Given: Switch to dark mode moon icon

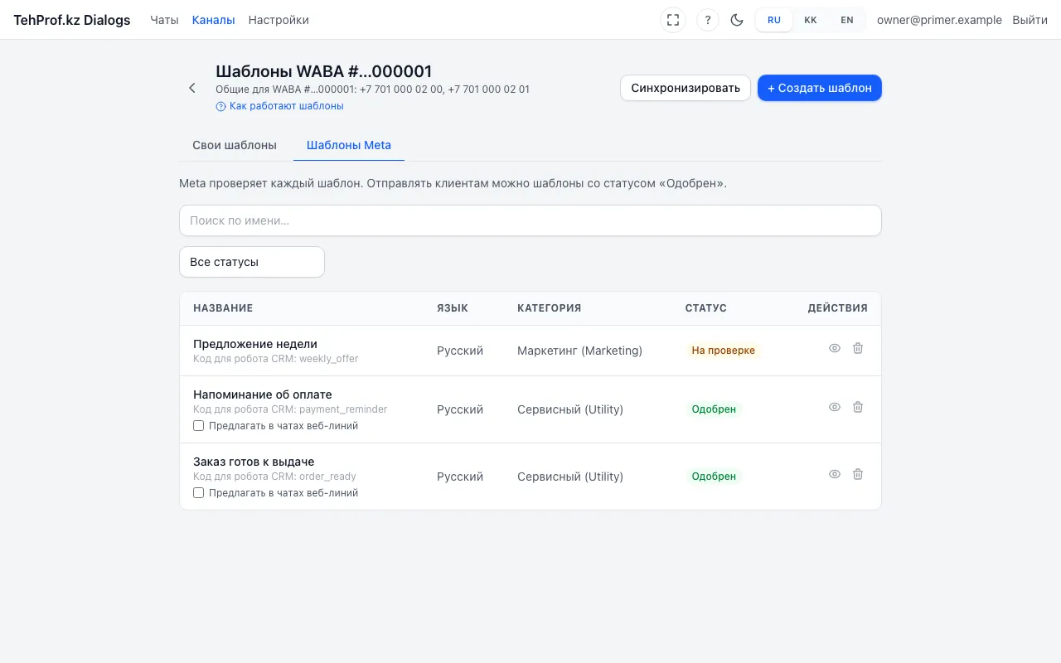Looking at the screenshot, I should tap(737, 20).
